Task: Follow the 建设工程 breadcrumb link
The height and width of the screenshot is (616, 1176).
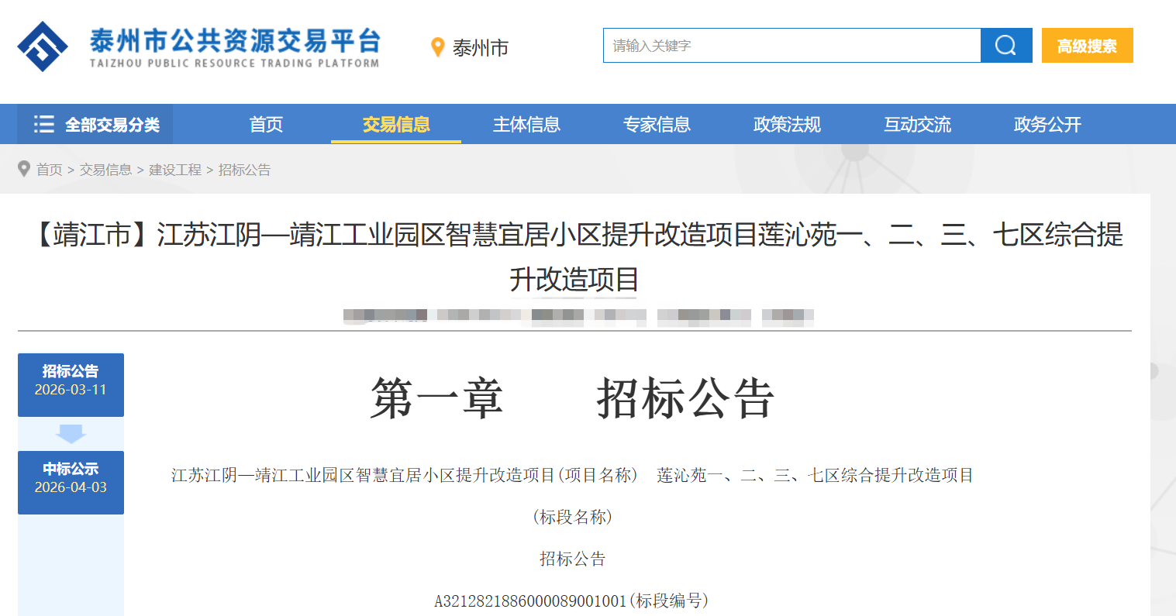Action: pyautogui.click(x=175, y=170)
